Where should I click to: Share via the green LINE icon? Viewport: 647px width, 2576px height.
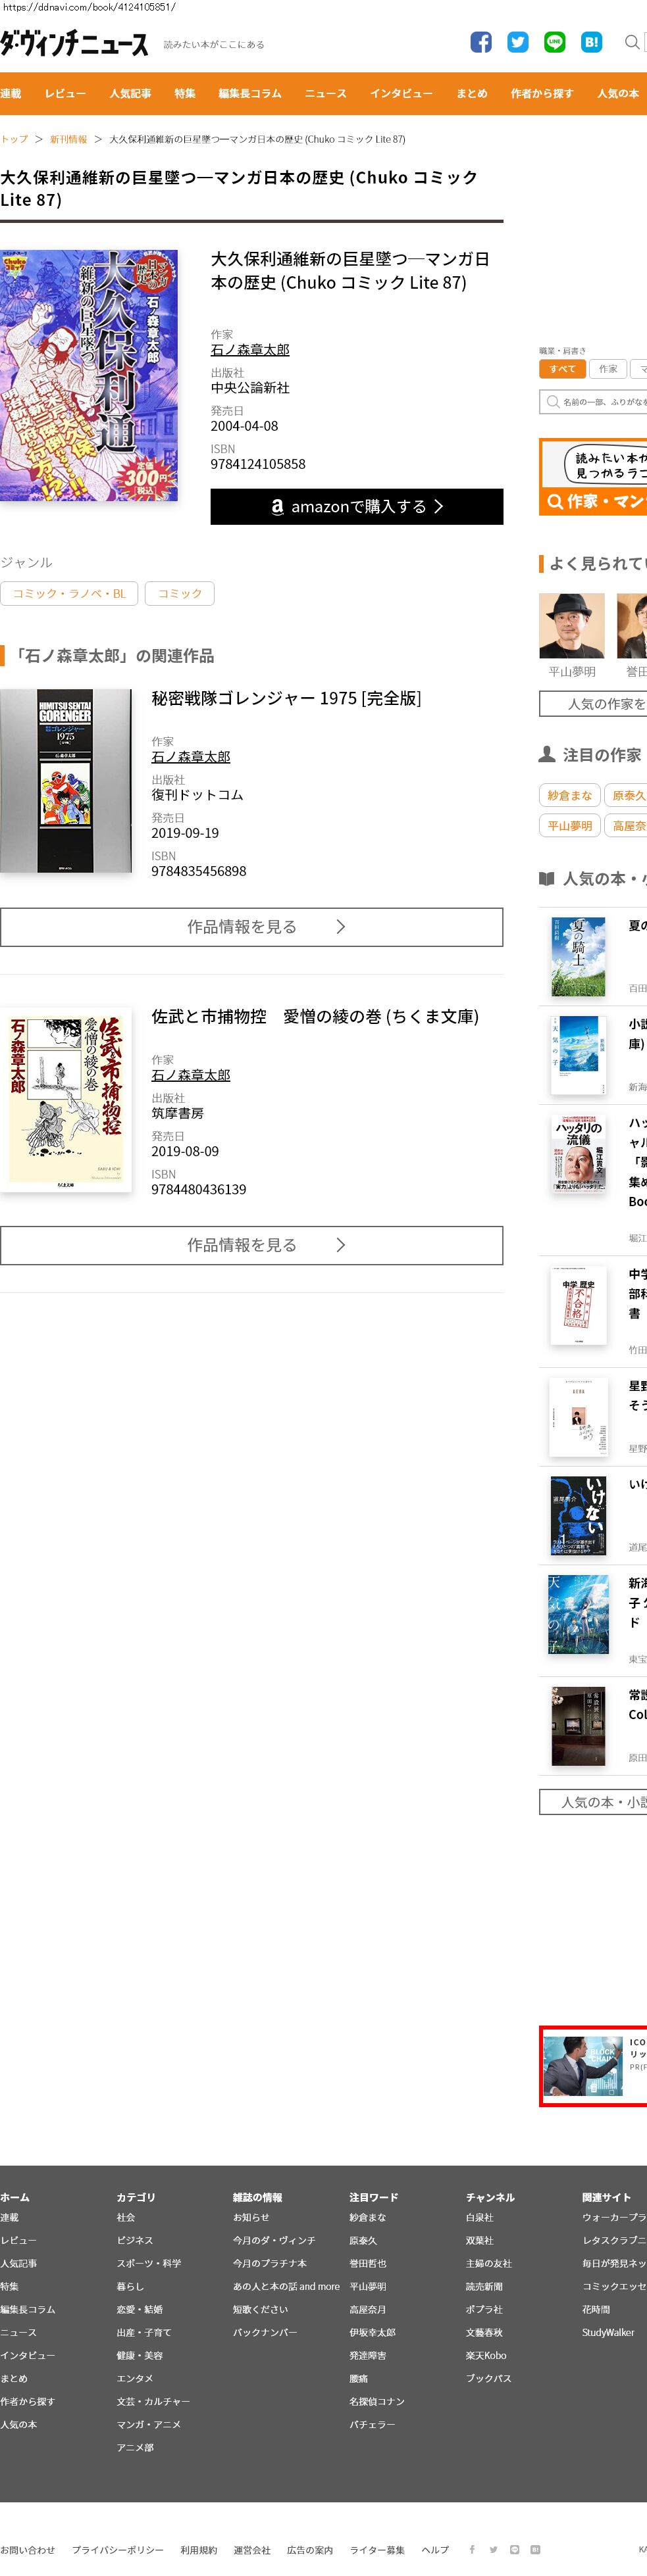tap(555, 42)
